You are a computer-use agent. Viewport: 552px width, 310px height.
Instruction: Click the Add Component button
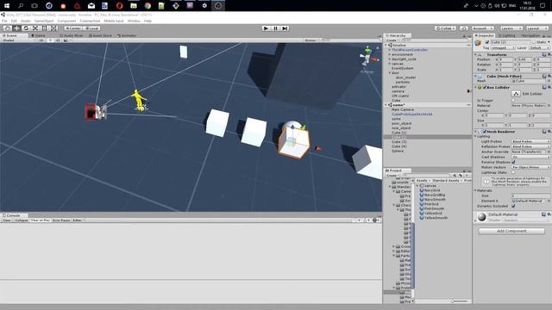511,231
